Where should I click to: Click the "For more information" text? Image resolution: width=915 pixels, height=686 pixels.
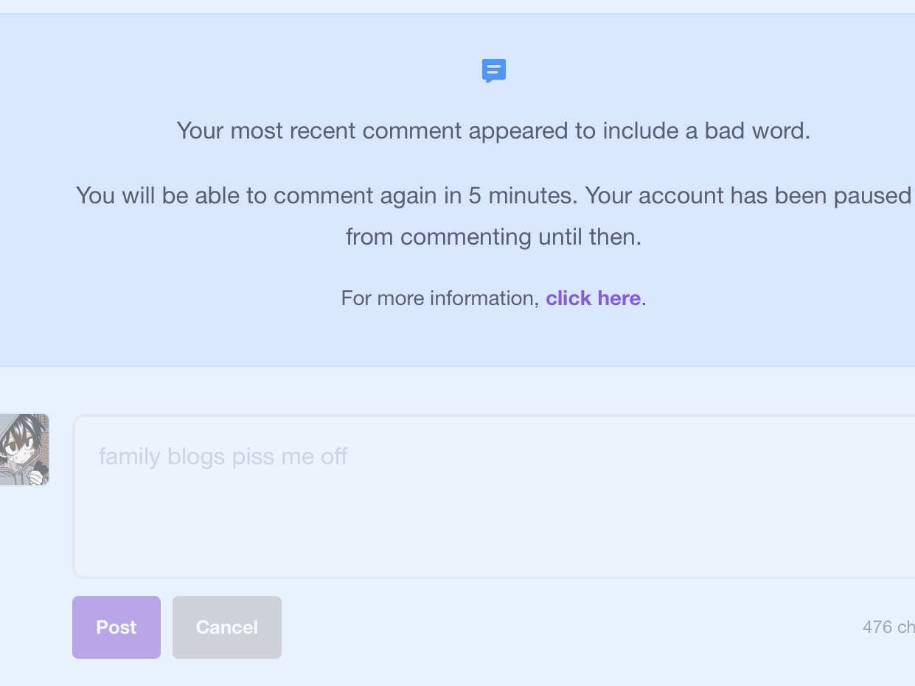(439, 298)
